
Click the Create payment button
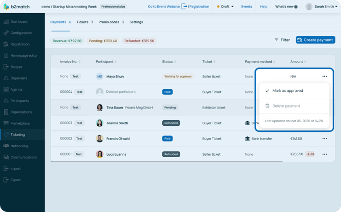315,40
